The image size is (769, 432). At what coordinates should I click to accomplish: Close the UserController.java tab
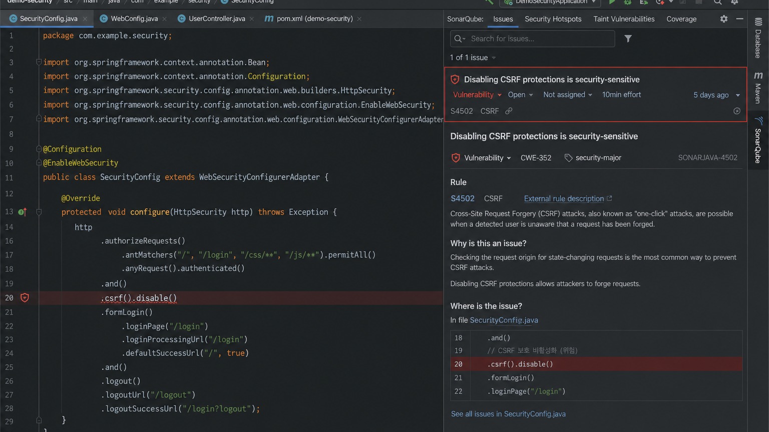point(252,19)
